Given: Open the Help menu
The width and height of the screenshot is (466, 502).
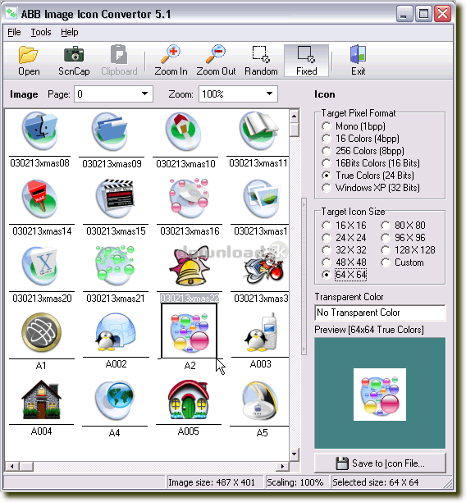Looking at the screenshot, I should point(70,32).
